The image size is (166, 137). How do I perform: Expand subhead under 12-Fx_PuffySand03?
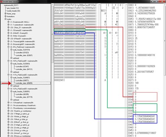tap(11, 100)
